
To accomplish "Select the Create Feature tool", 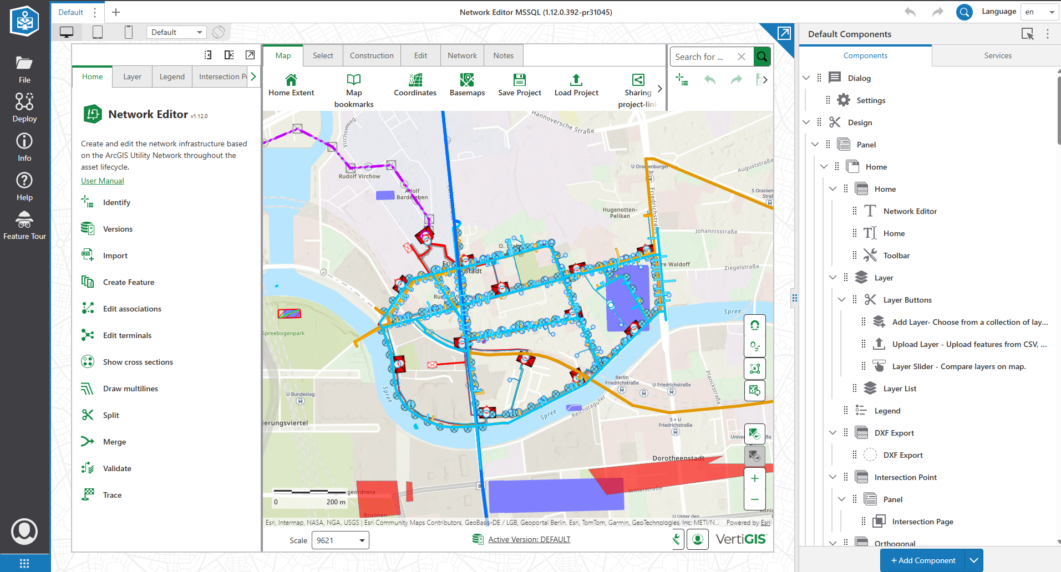I will pos(129,282).
